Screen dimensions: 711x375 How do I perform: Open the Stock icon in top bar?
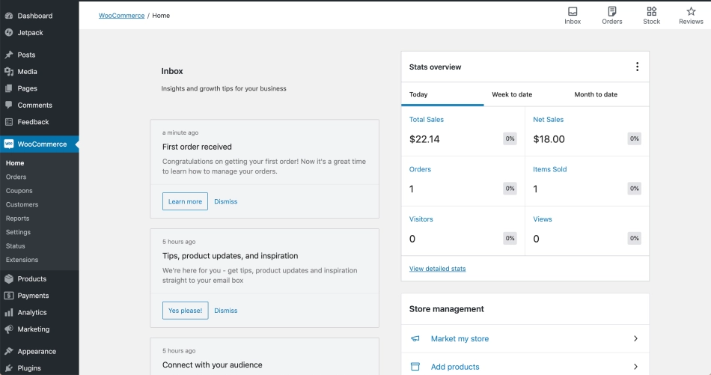click(x=652, y=11)
